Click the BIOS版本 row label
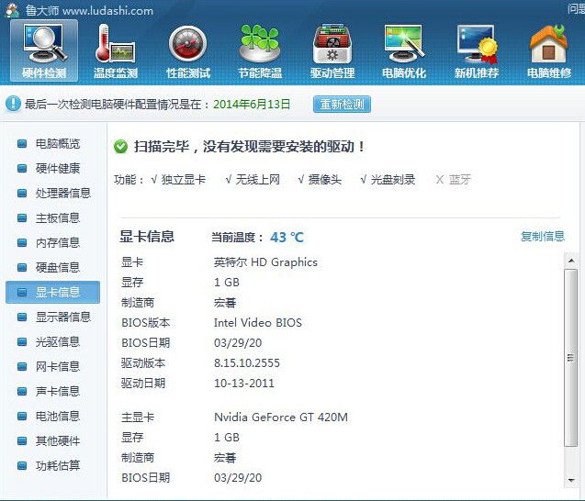The width and height of the screenshot is (585, 501). [x=146, y=322]
